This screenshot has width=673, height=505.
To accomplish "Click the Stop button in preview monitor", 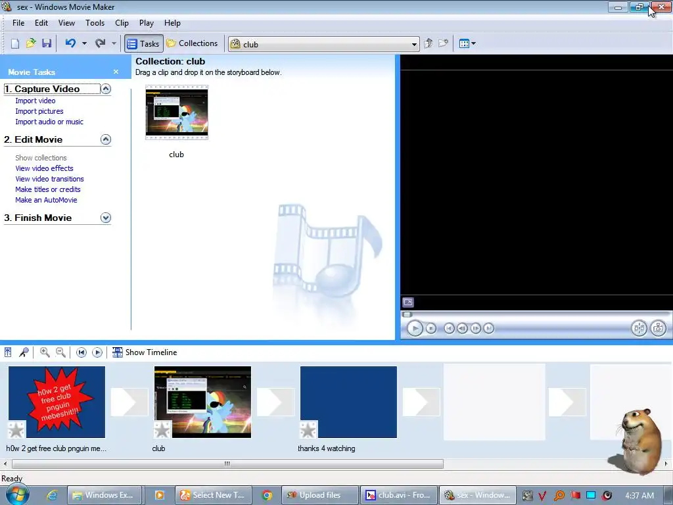I will point(431,329).
